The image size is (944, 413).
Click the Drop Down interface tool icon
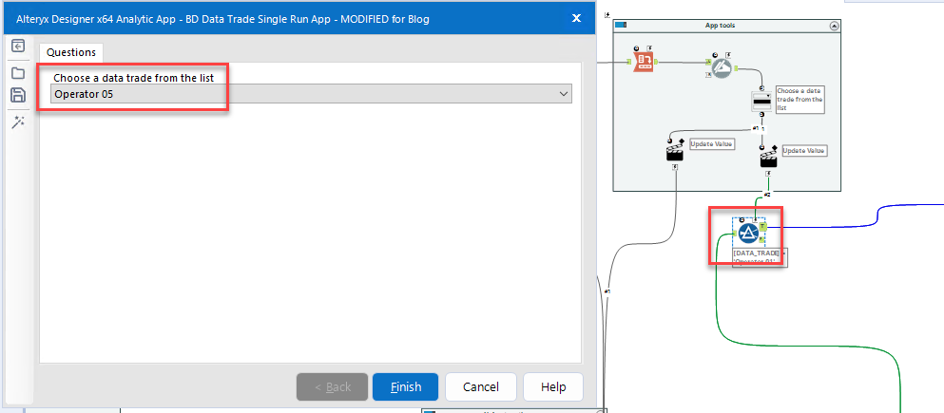762,101
